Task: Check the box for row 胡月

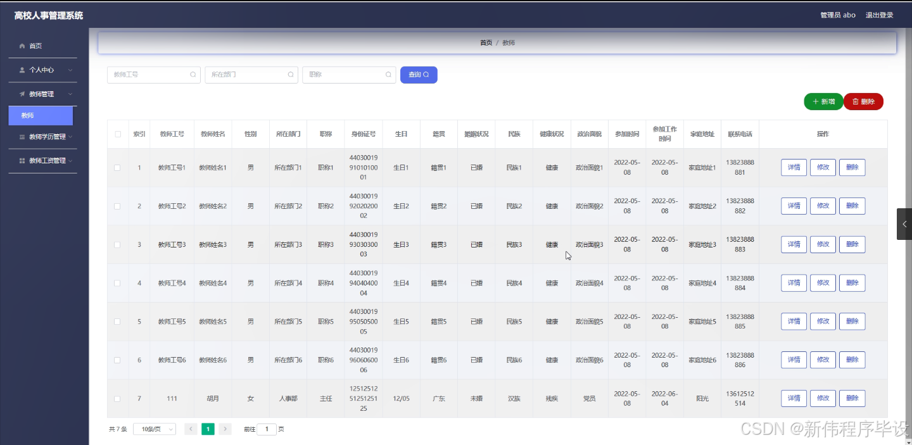Action: 117,399
